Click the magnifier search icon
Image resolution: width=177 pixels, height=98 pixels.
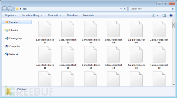coord(173,9)
